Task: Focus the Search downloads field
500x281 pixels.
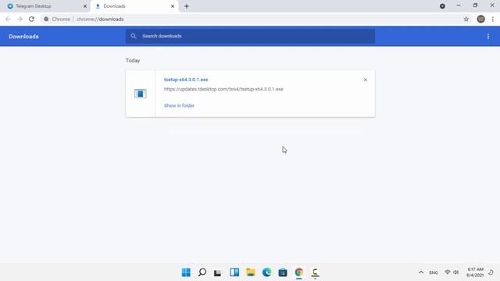Action: 250,36
